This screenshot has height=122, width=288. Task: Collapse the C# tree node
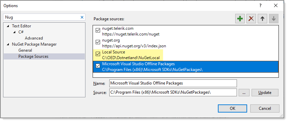coord(14,32)
